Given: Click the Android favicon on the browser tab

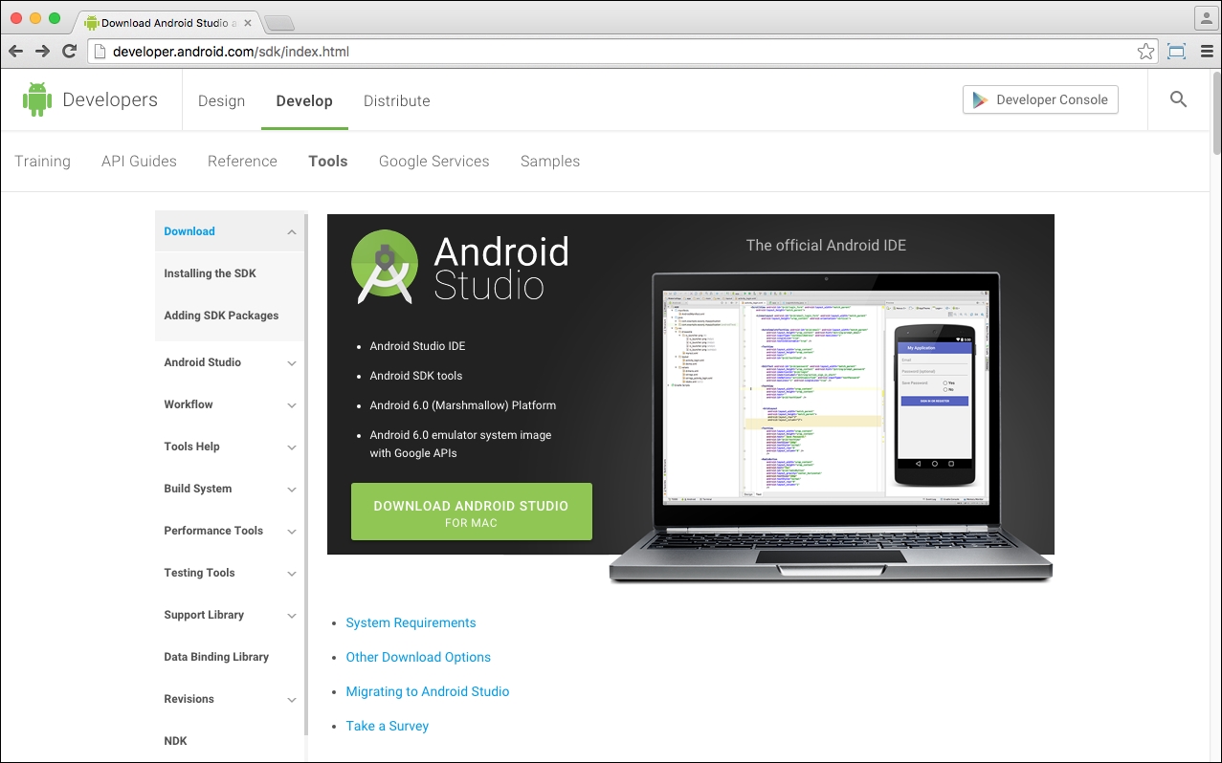Looking at the screenshot, I should click(92, 23).
